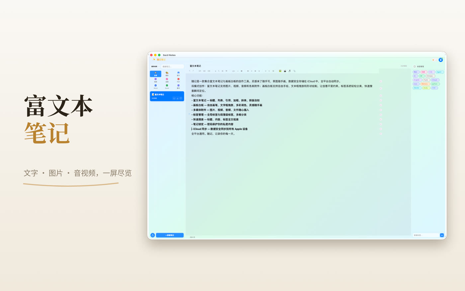Filter notes by PDF category

tap(178, 80)
